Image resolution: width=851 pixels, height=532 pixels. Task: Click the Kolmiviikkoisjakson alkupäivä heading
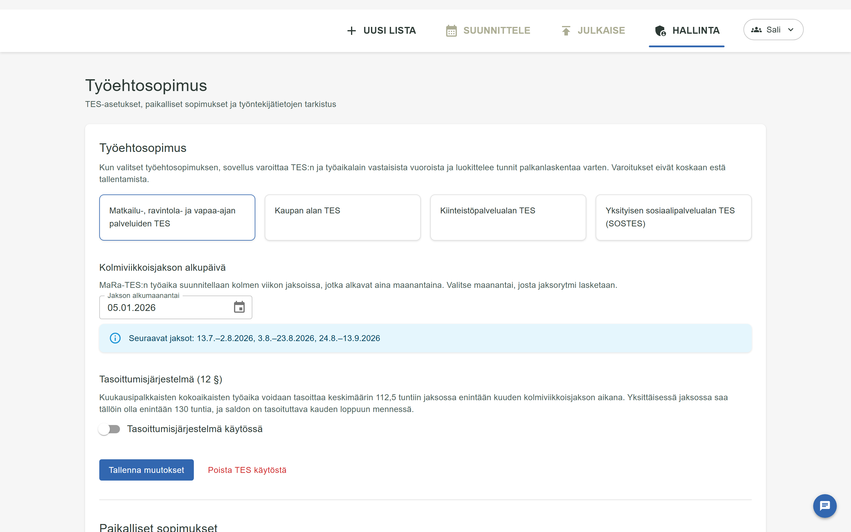pyautogui.click(x=163, y=267)
